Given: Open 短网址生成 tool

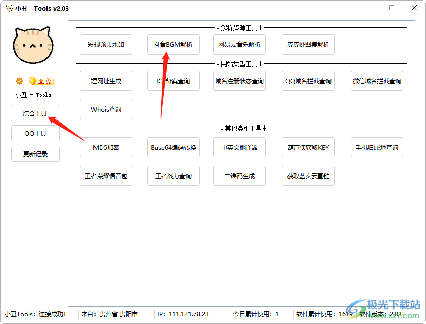Looking at the screenshot, I should [x=106, y=81].
